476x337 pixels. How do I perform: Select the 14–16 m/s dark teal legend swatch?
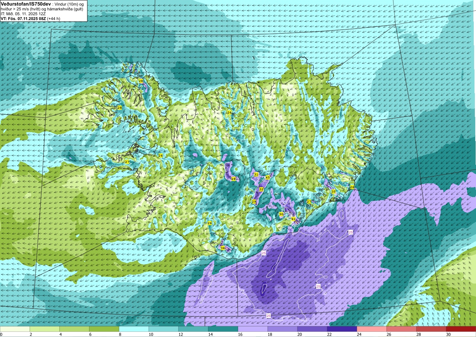click(223, 329)
